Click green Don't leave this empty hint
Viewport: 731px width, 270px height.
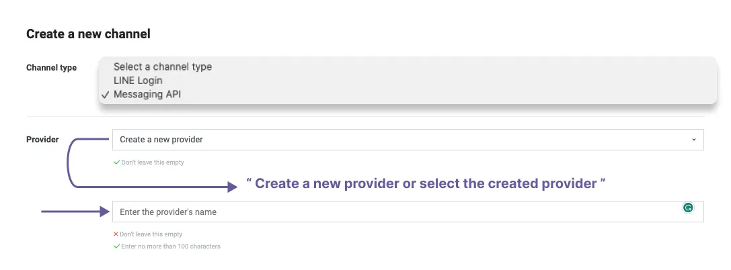(x=153, y=163)
